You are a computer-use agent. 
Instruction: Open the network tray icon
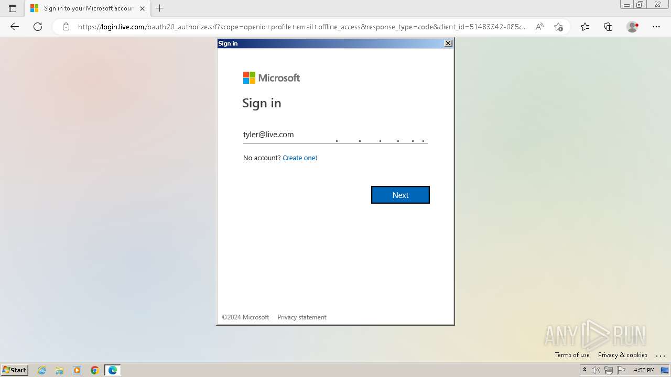pyautogui.click(x=609, y=370)
